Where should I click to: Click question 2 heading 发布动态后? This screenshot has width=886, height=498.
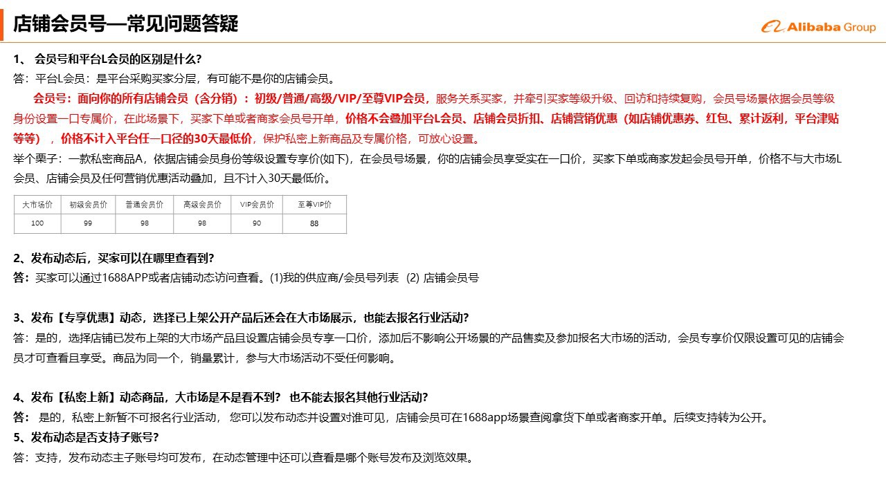(x=114, y=258)
